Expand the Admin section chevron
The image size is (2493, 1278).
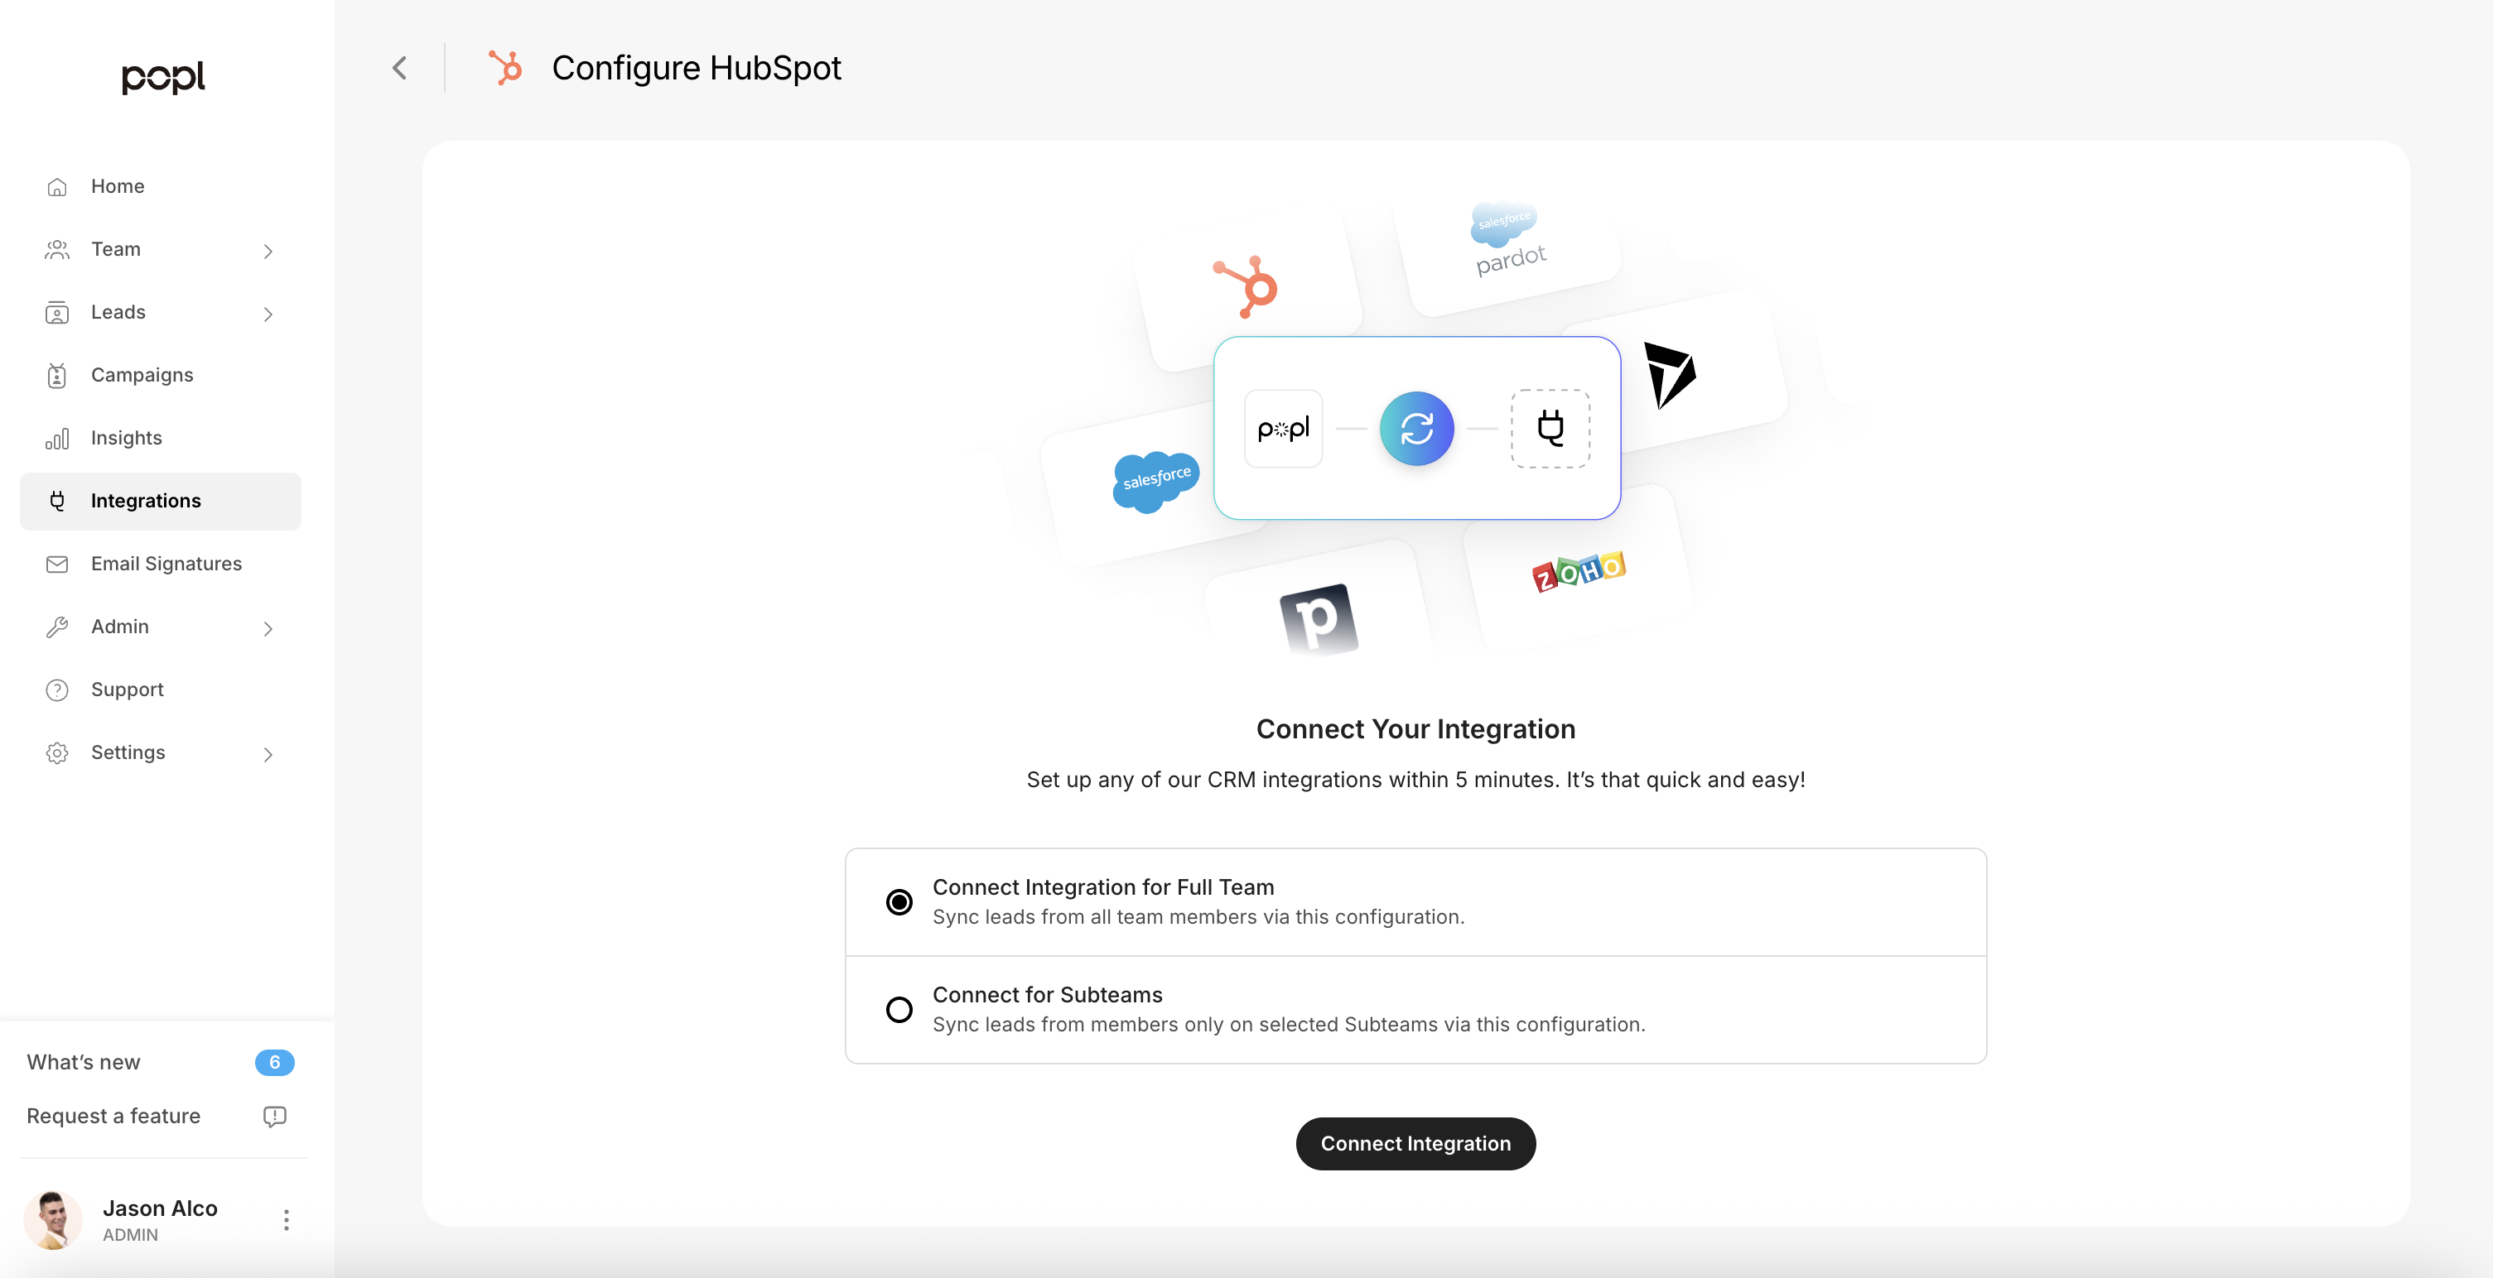268,629
